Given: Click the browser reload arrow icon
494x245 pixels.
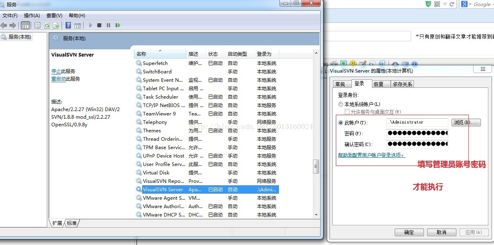Looking at the screenshot, I should pyautogui.click(x=452, y=4).
